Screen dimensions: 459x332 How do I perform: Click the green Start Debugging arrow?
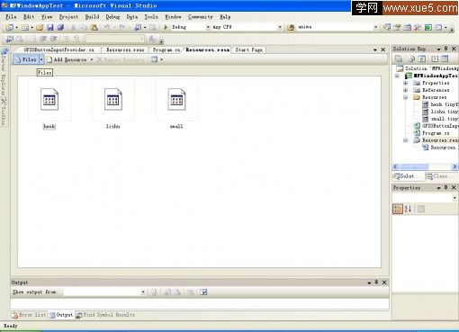point(166,27)
